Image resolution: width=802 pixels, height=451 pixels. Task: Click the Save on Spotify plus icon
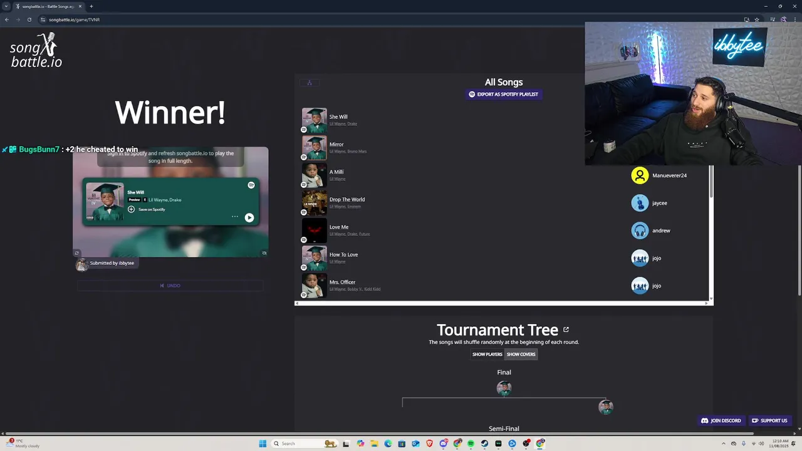coord(131,209)
